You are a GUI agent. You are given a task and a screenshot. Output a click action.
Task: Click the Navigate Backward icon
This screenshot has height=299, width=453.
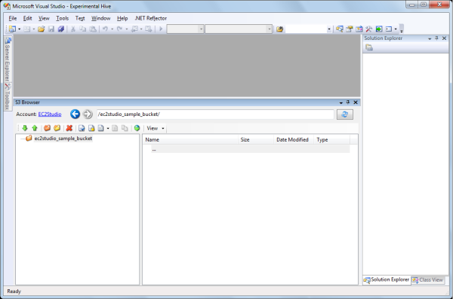[x=134, y=29]
